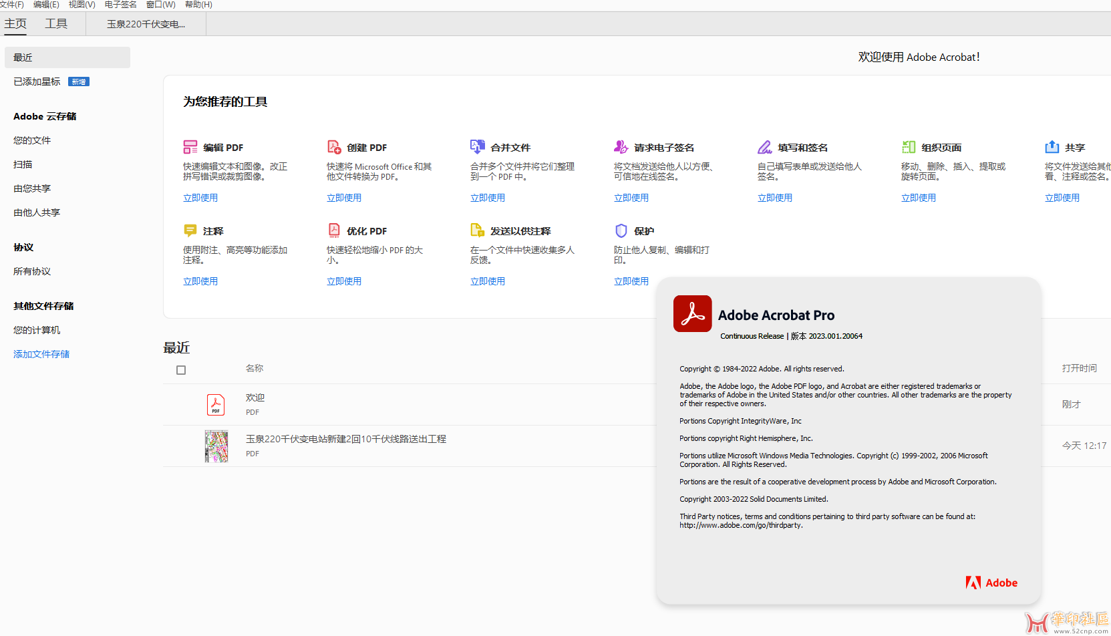Viewport: 1111px width, 636px height.
Task: Sort recent files by 打开时间 column header
Action: click(x=1080, y=368)
